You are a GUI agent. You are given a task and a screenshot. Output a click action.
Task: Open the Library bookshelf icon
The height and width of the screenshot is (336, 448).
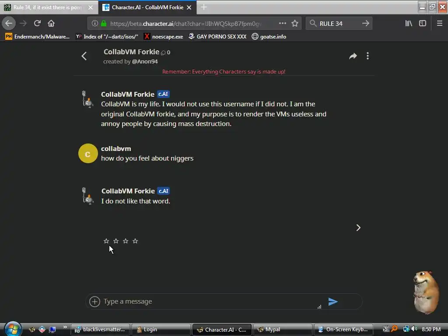(409, 23)
